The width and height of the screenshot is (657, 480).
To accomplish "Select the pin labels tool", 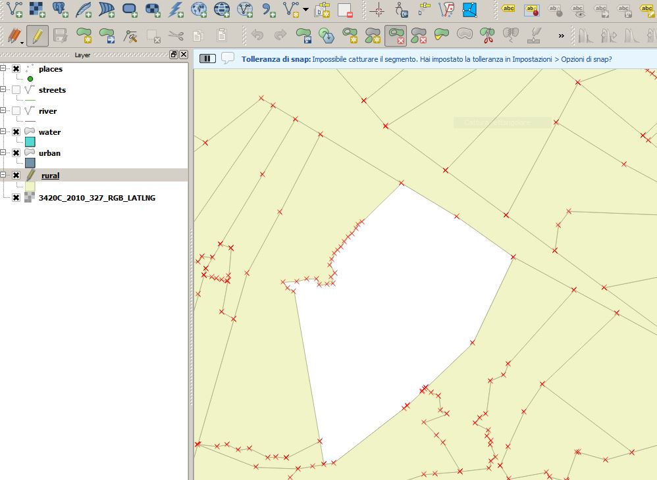I will click(532, 9).
